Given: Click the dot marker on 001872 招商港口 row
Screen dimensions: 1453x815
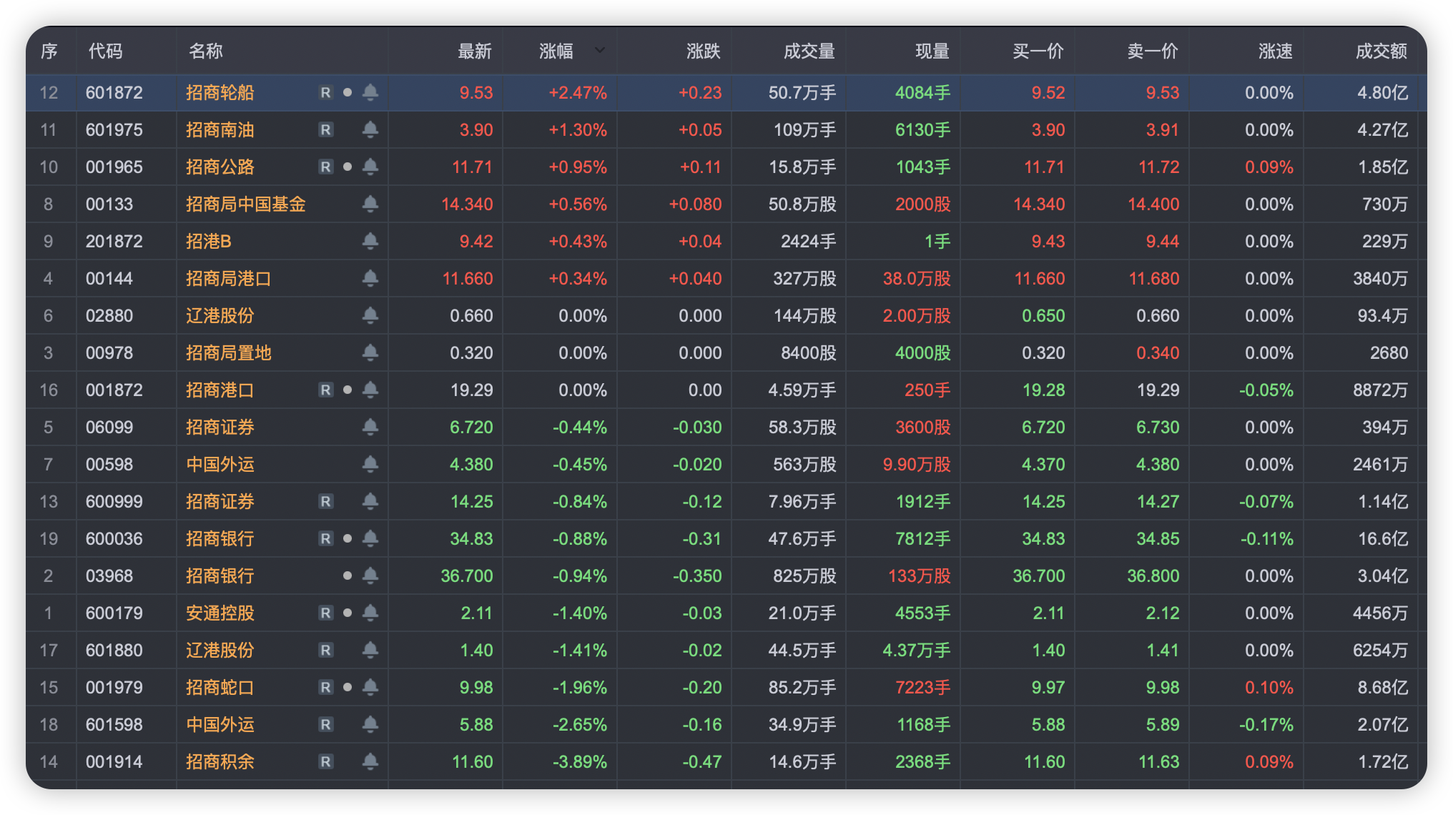Looking at the screenshot, I should [x=348, y=390].
